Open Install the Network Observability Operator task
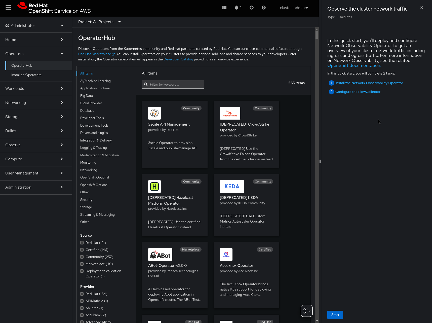This screenshot has height=323, width=432. coord(369,83)
